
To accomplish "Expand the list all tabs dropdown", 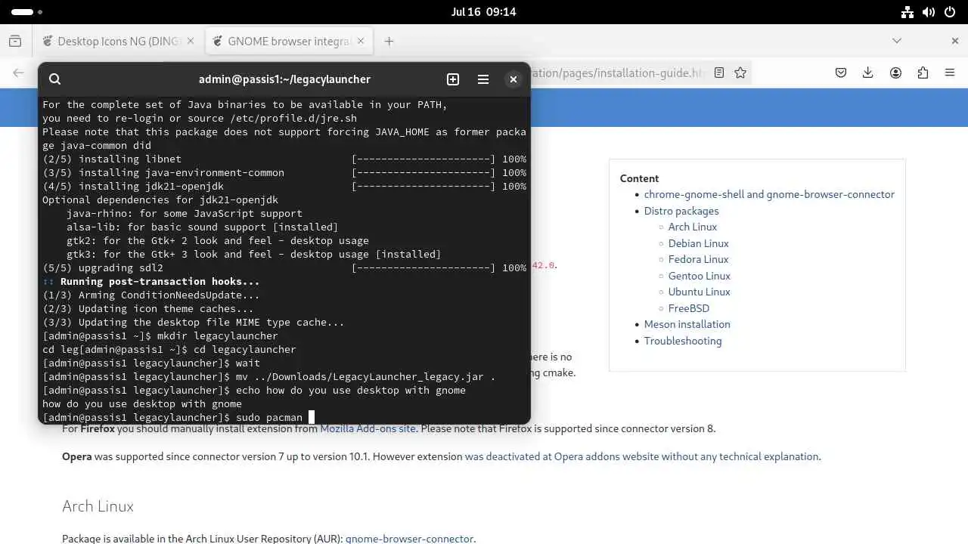I will point(897,41).
